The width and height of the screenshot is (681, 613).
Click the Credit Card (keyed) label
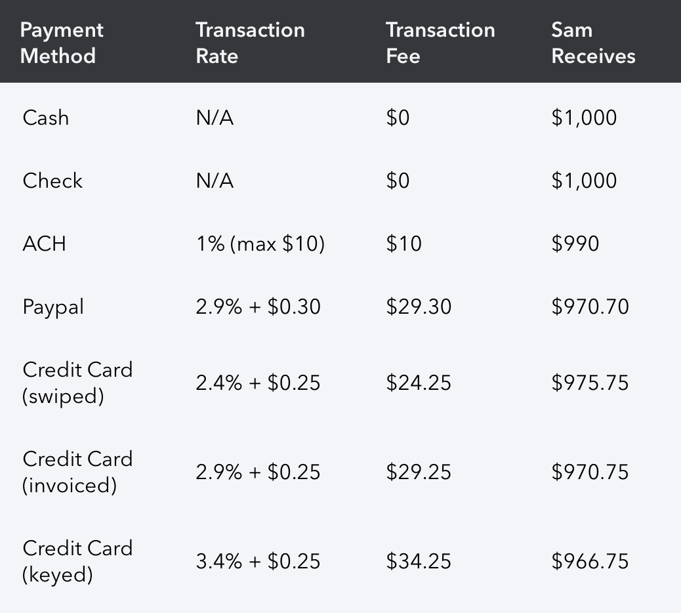pos(77,561)
